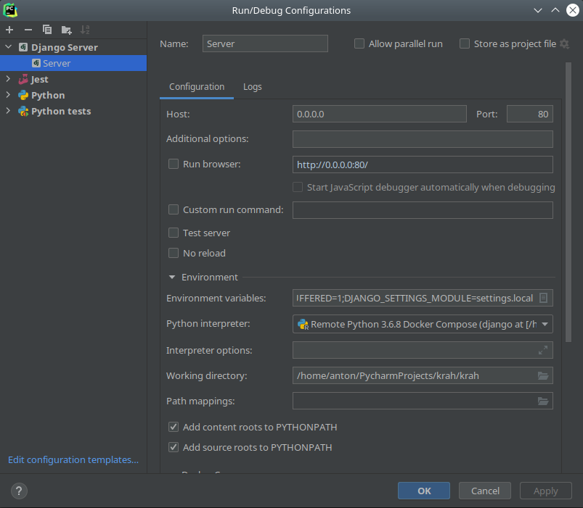583x508 pixels.
Task: Expand the Python tree node
Action: (8, 95)
